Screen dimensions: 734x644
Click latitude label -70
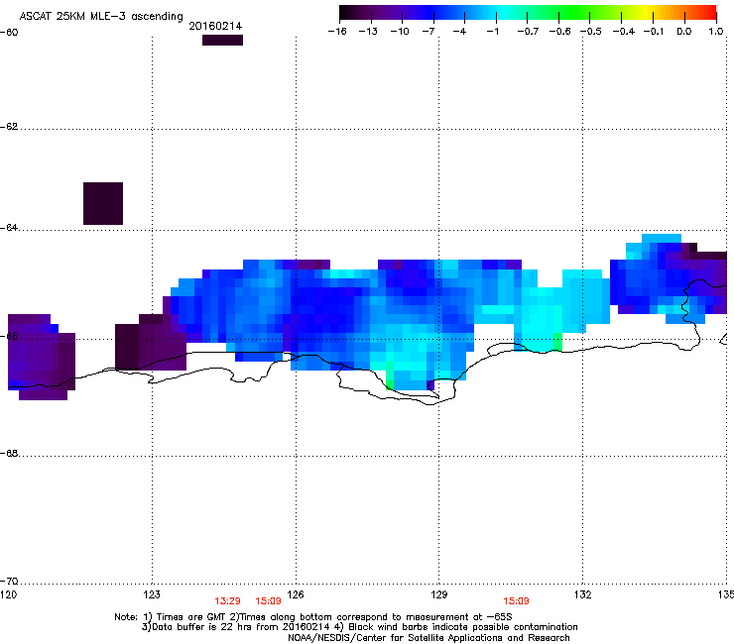[x=9, y=582]
